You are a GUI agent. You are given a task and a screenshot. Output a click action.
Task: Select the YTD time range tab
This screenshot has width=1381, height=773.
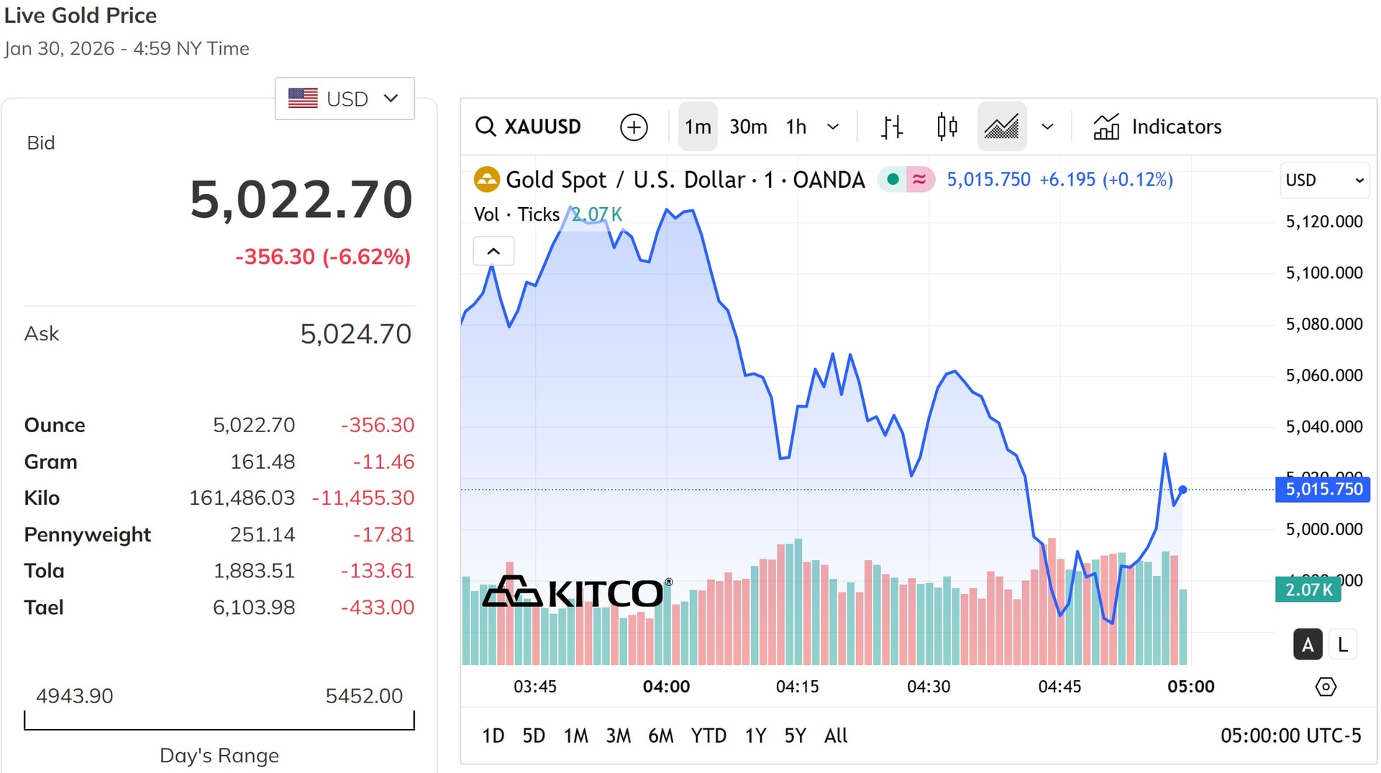point(709,736)
